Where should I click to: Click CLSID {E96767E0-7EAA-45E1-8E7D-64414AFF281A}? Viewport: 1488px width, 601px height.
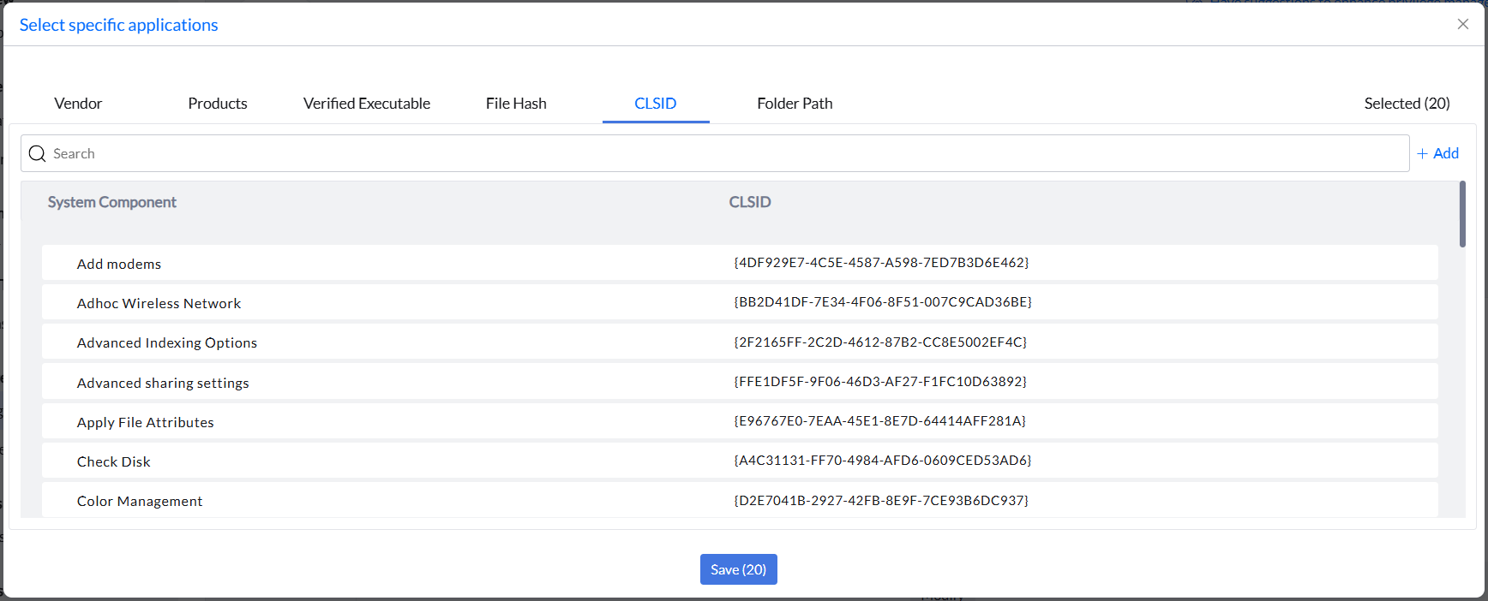[880, 420]
